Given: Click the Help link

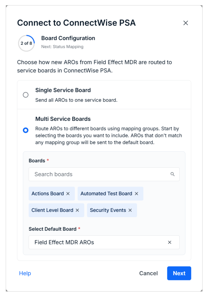Looking at the screenshot, I should pyautogui.click(x=25, y=273).
